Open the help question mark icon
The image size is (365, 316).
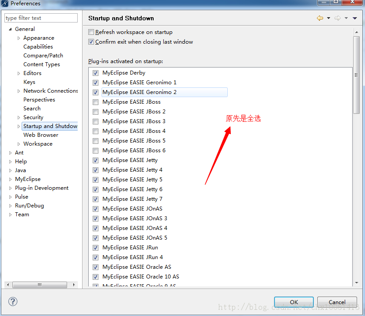point(13,301)
